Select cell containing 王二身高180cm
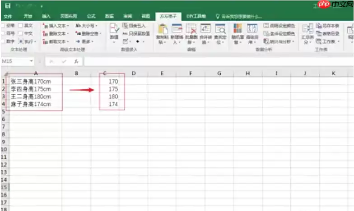 [x=35, y=96]
